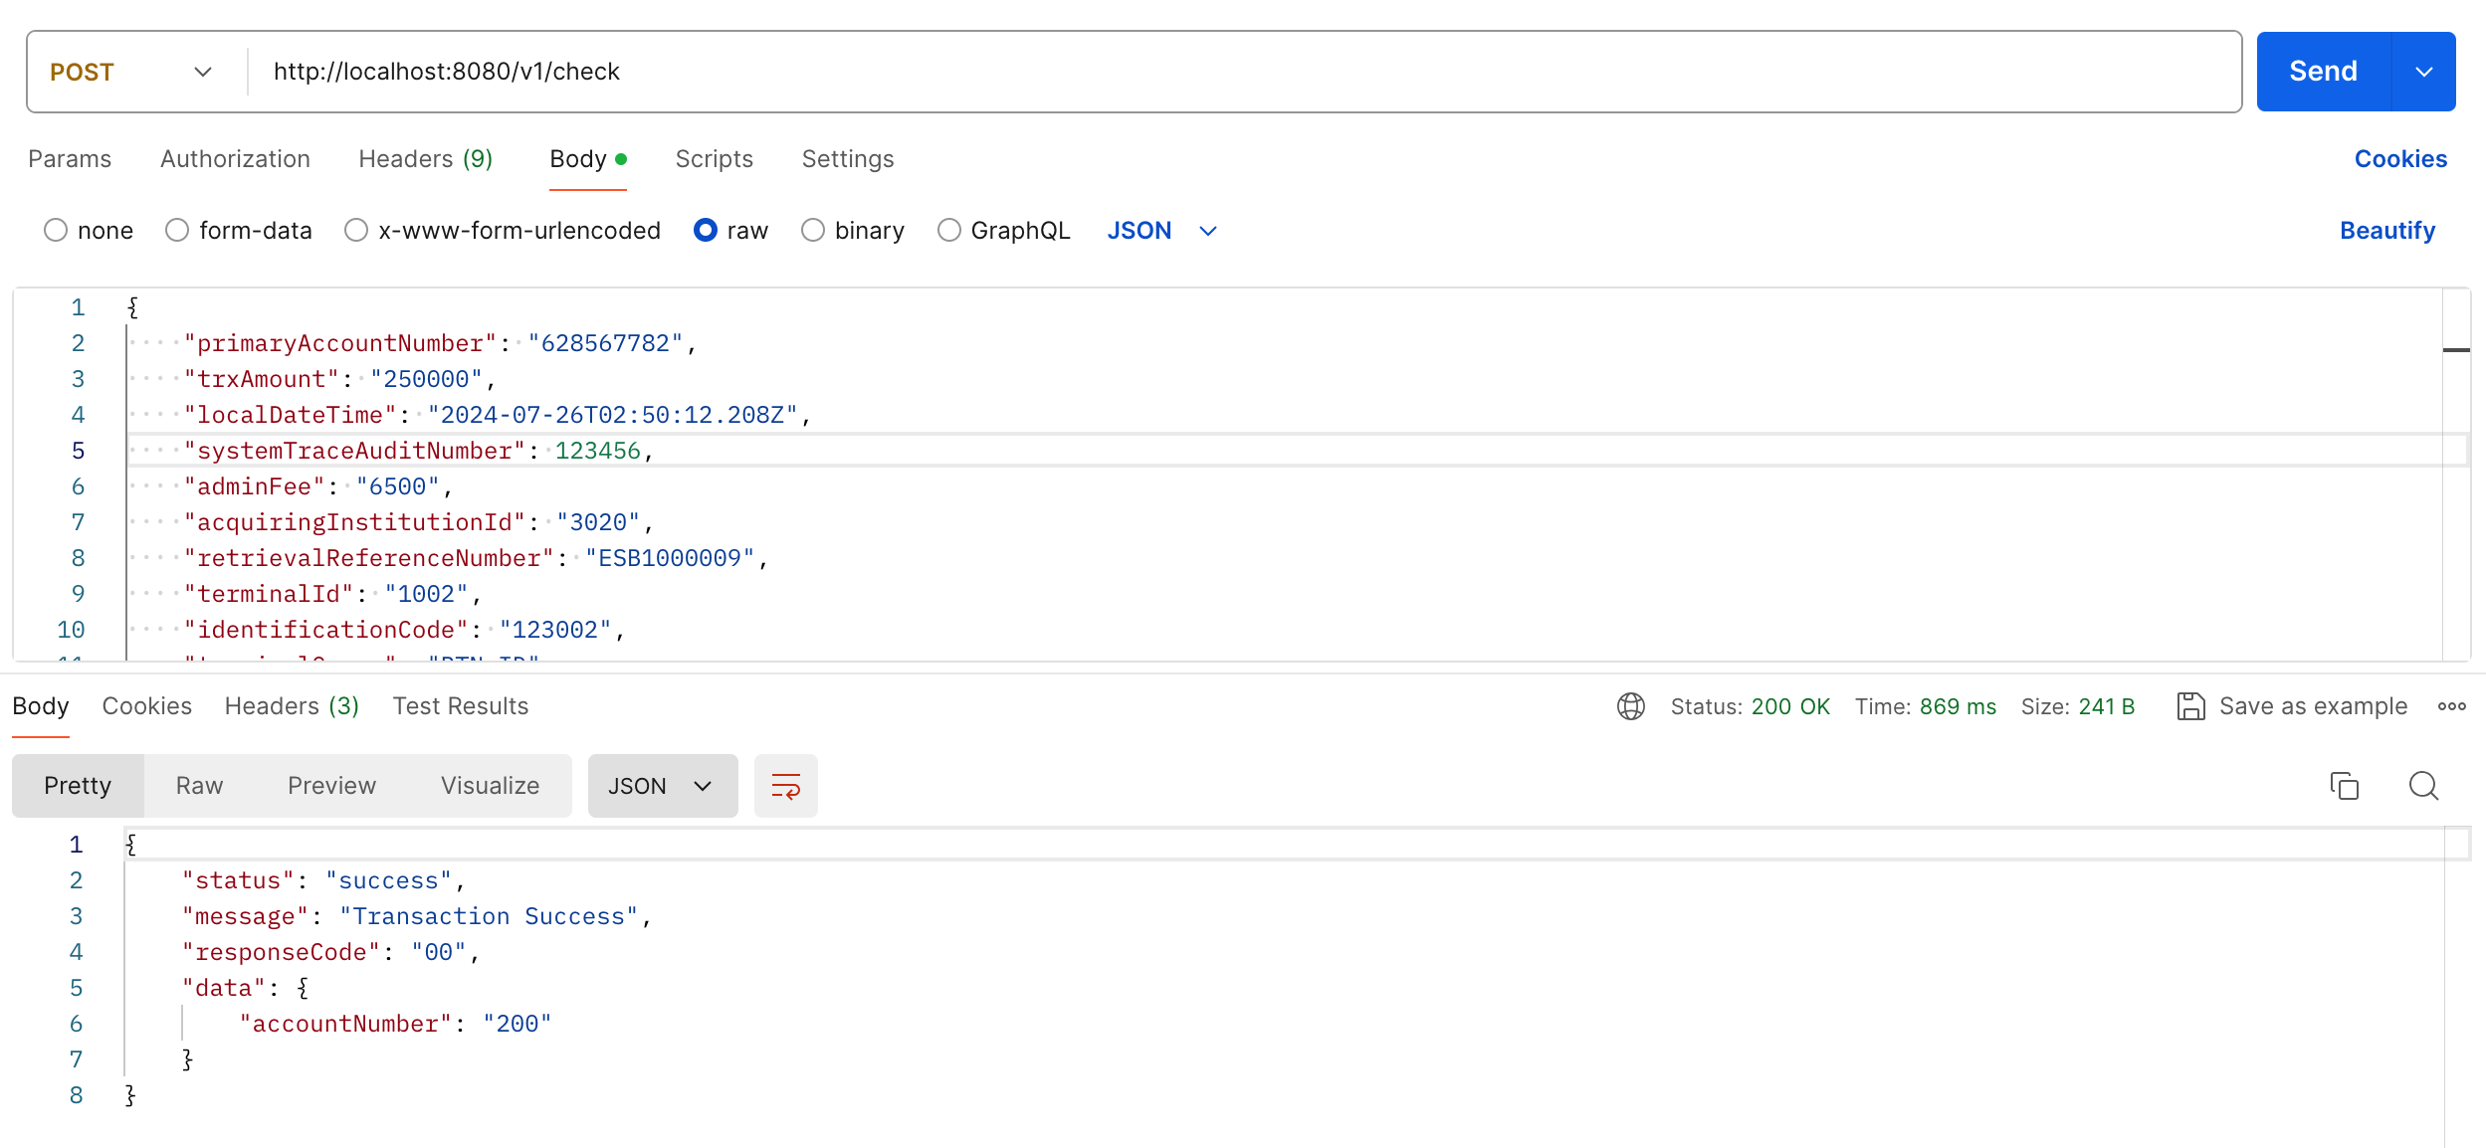Click the blue Send button
Viewport: 2486px width, 1148px height.
click(2324, 72)
